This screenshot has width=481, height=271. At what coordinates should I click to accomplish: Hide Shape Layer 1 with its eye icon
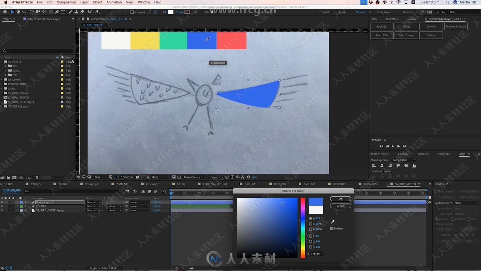click(2, 202)
